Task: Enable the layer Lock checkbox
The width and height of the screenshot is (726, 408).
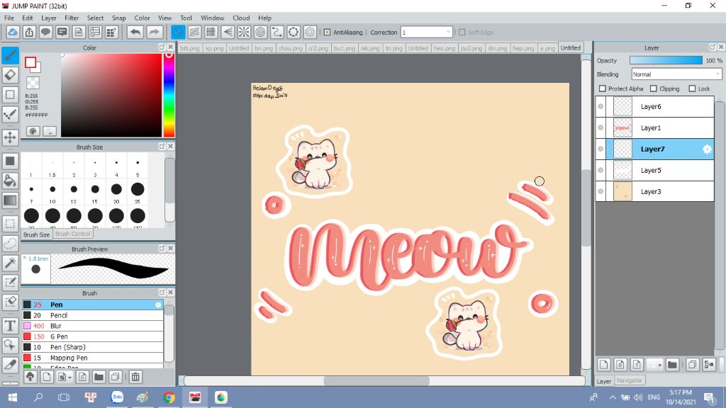Action: point(692,89)
